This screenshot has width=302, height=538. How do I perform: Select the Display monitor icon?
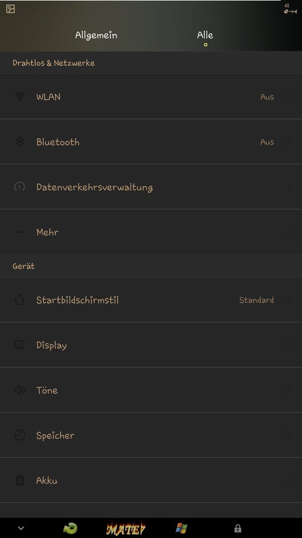pyautogui.click(x=19, y=345)
